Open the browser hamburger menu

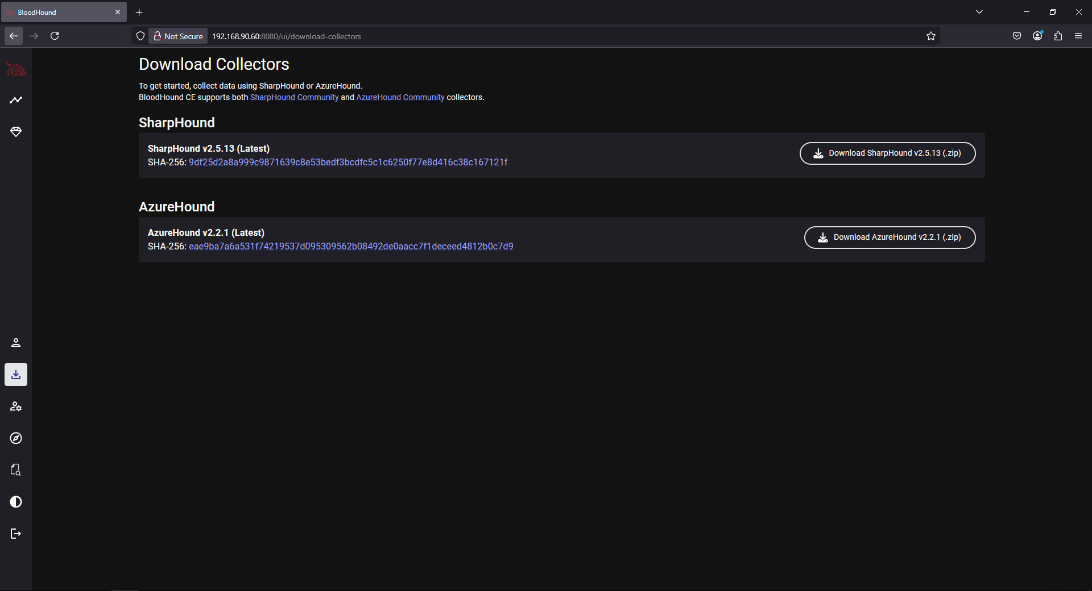[1078, 36]
